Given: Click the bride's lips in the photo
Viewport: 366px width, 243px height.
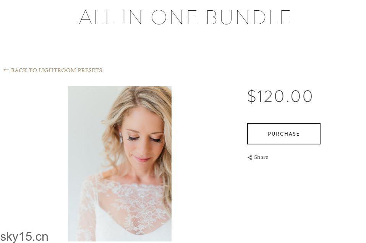Looking at the screenshot, I should [142, 159].
